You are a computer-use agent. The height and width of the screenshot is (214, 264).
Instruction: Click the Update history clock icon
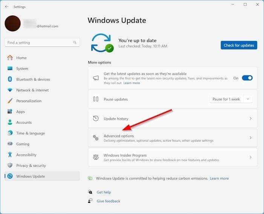[96, 118]
